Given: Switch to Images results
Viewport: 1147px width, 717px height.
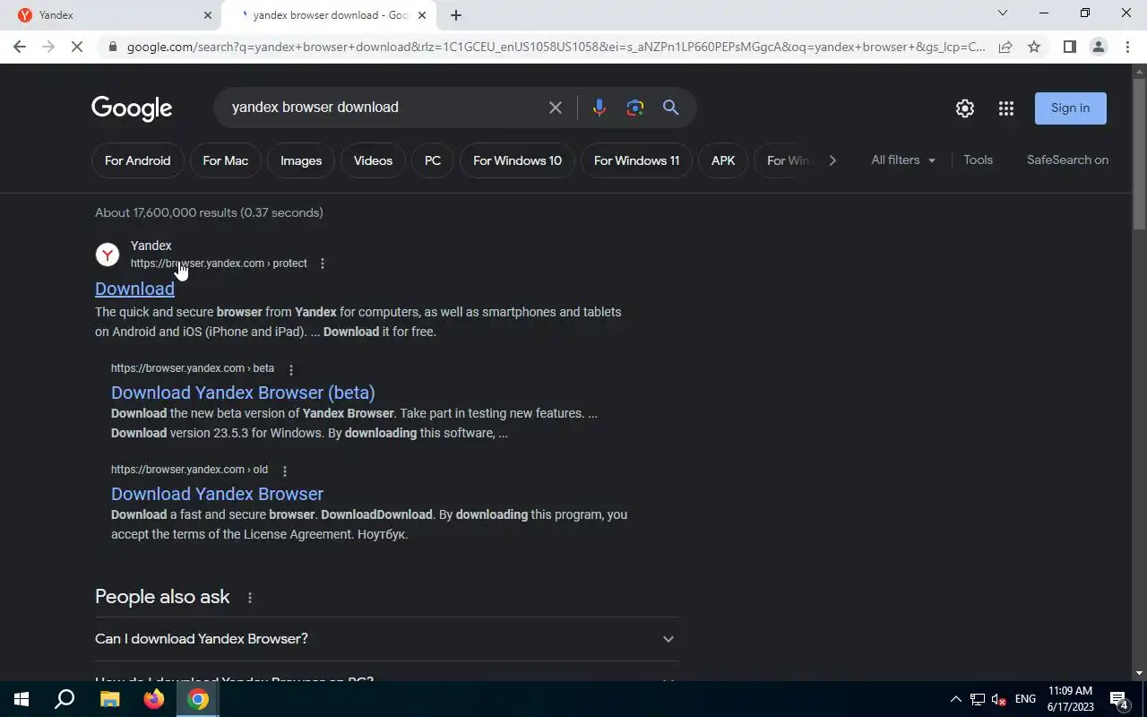Looking at the screenshot, I should [x=301, y=160].
